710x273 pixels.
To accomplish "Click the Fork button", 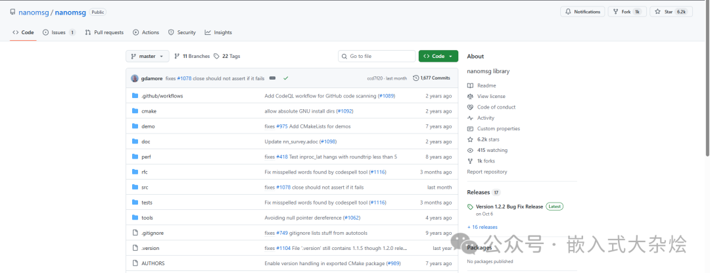I will (627, 12).
